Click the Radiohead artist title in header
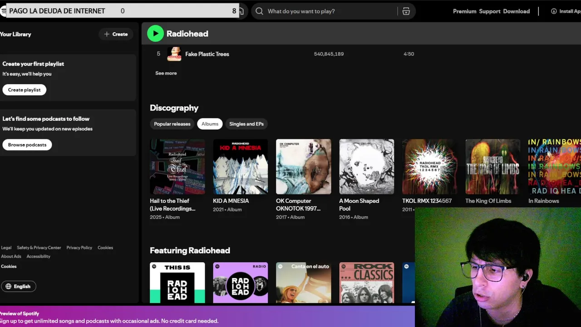This screenshot has width=581, height=327. click(x=187, y=34)
